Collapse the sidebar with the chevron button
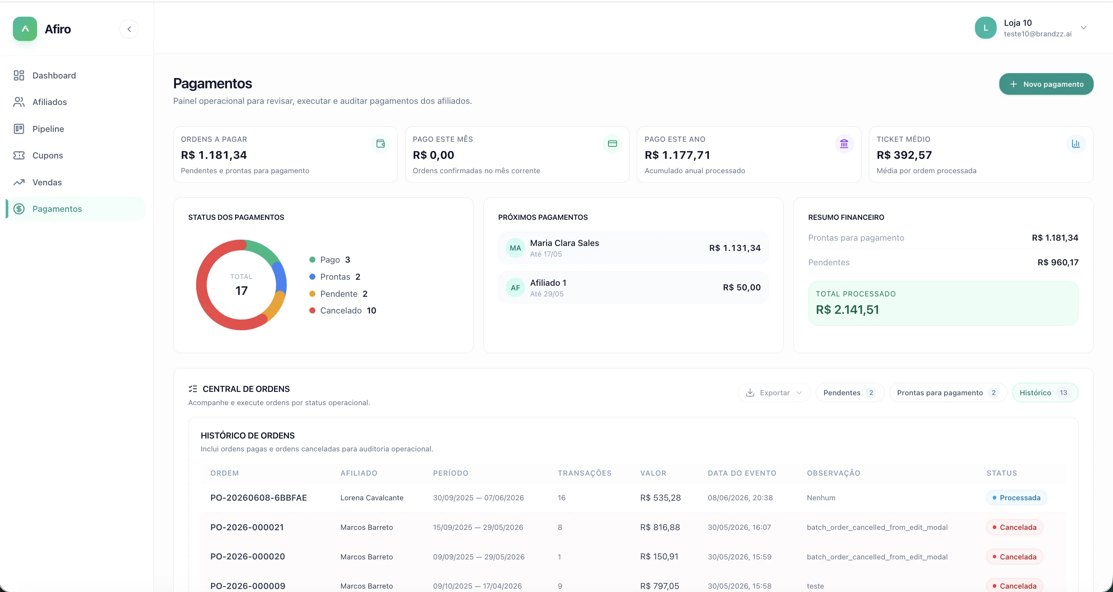Screen dimensions: 1113x592 click(129, 29)
